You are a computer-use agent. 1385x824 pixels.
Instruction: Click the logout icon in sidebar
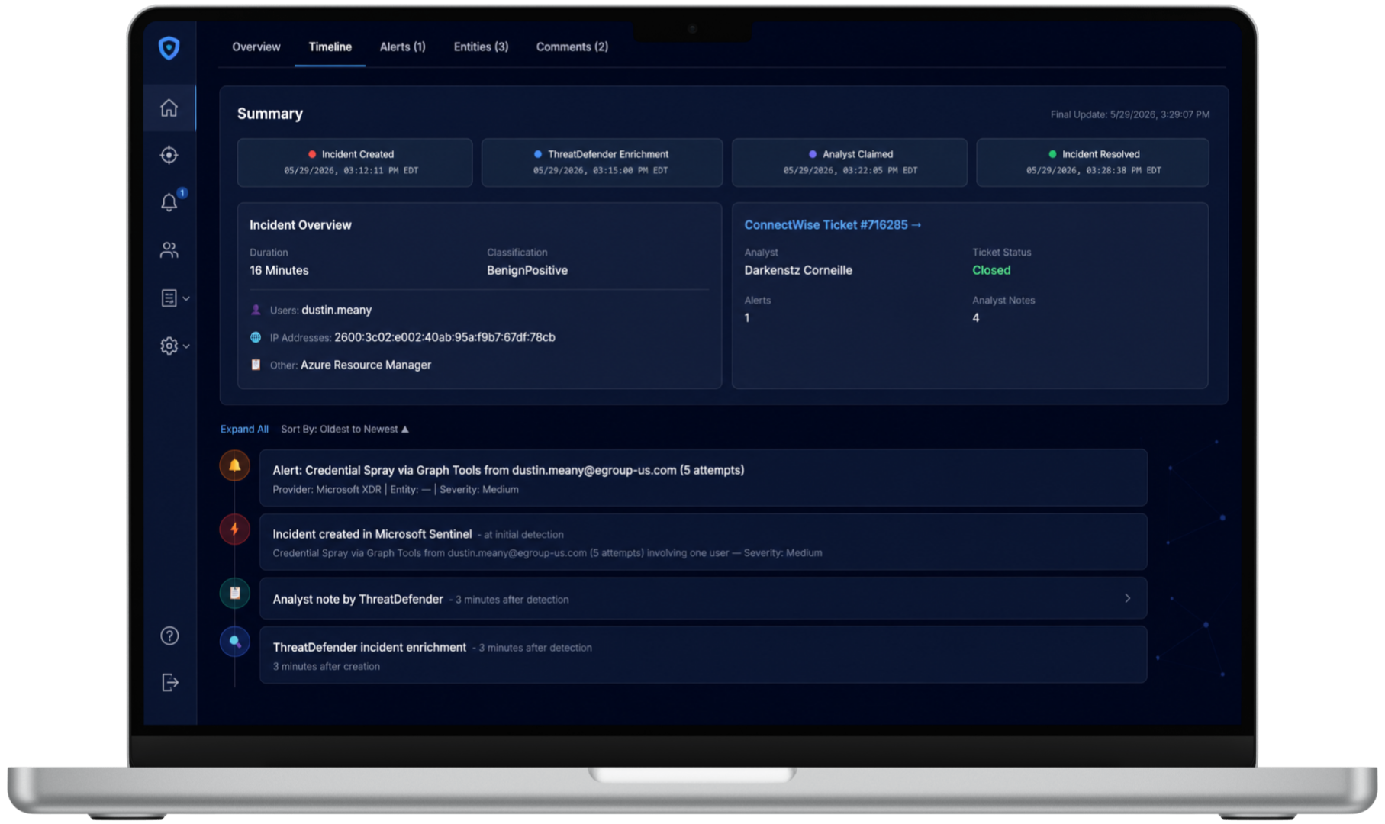169,682
